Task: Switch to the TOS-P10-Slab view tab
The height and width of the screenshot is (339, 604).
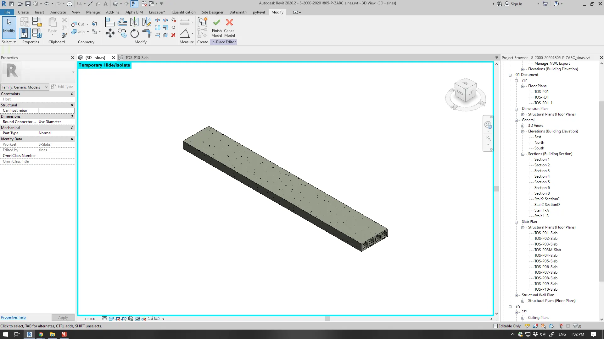Action: coord(137,58)
